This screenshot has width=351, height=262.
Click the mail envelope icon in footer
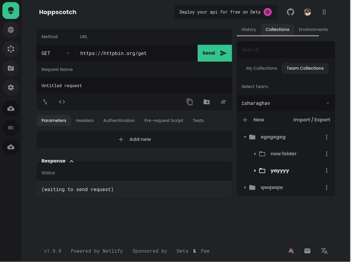coord(307,251)
